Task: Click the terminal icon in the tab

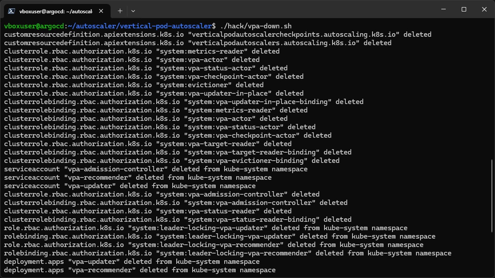Action: [12, 11]
